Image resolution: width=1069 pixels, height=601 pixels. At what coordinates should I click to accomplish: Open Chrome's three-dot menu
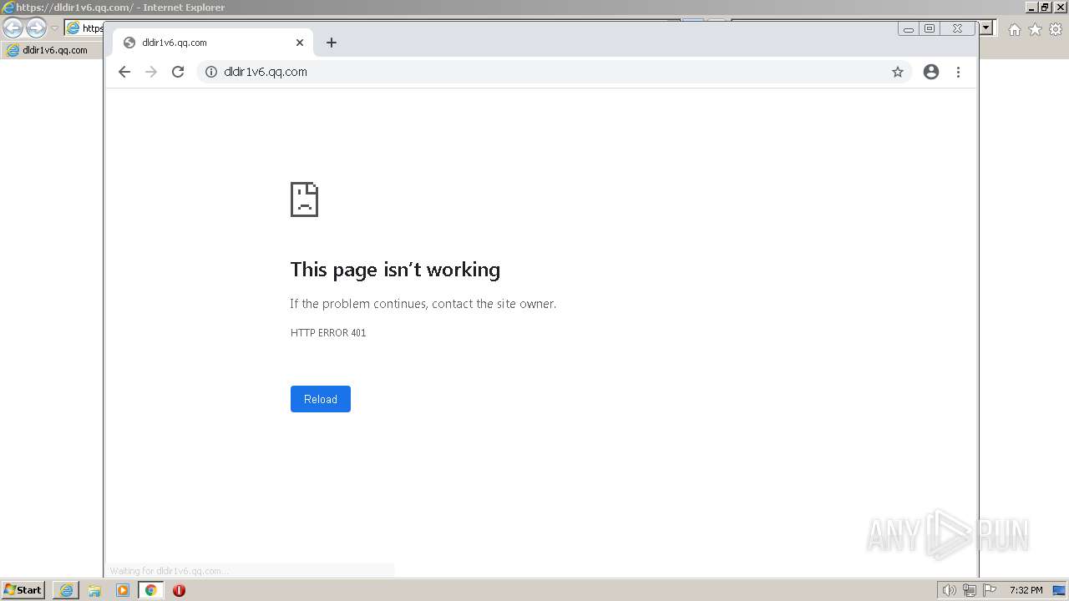click(958, 72)
